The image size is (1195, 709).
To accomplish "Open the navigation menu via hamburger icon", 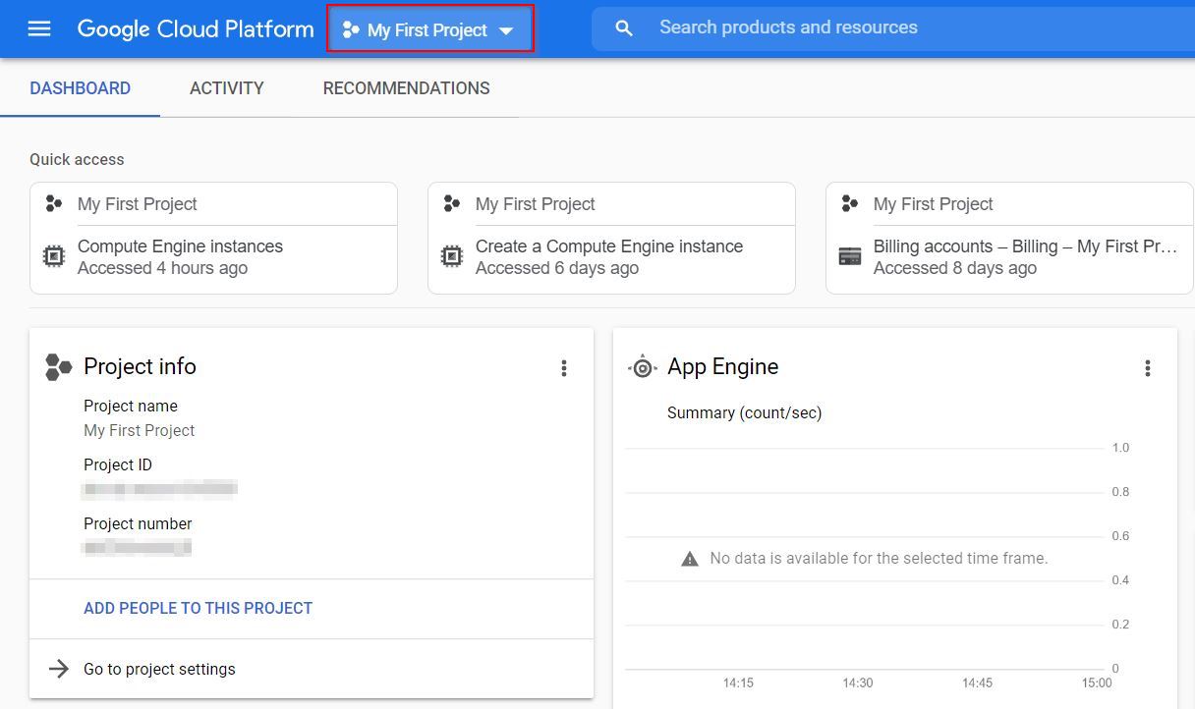I will pyautogui.click(x=38, y=27).
